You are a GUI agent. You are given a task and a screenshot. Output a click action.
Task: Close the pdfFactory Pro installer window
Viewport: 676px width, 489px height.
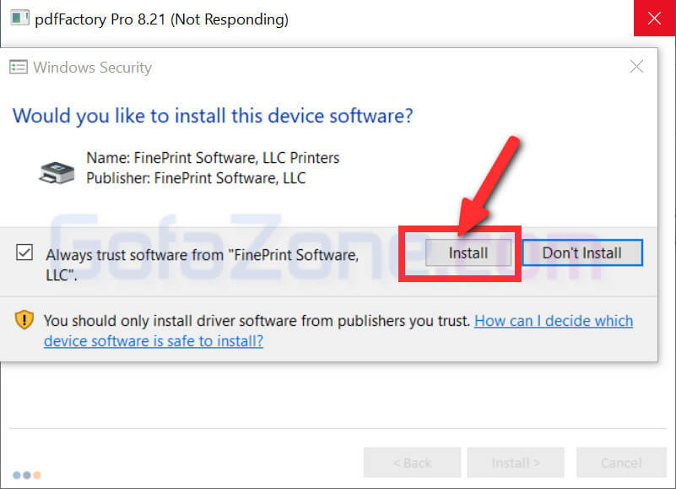pos(655,19)
